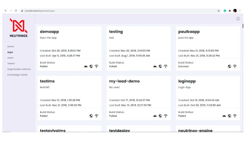247x142 pixels.
Task: Open the Chrome three-dot menu
Action: point(240,11)
